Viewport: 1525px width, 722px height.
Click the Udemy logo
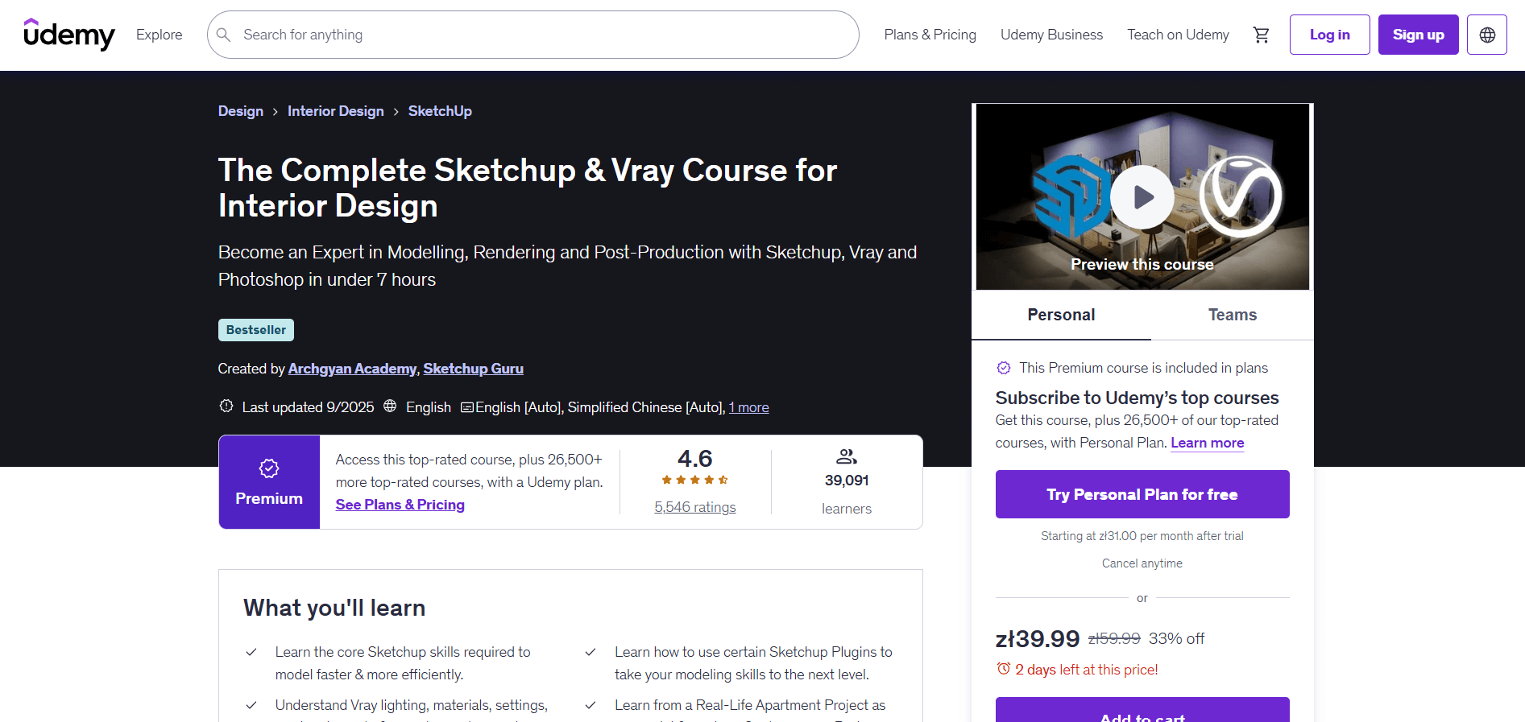[x=69, y=35]
